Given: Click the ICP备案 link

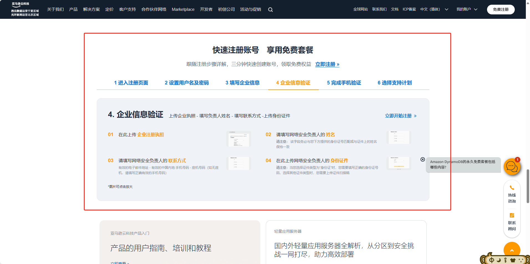Looking at the screenshot, I should click(x=409, y=9).
